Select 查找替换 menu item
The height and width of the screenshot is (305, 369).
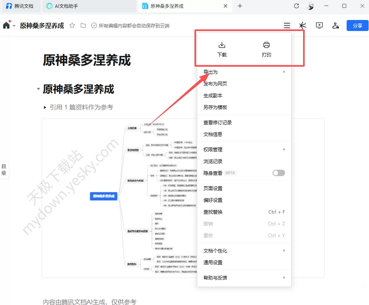(244, 212)
